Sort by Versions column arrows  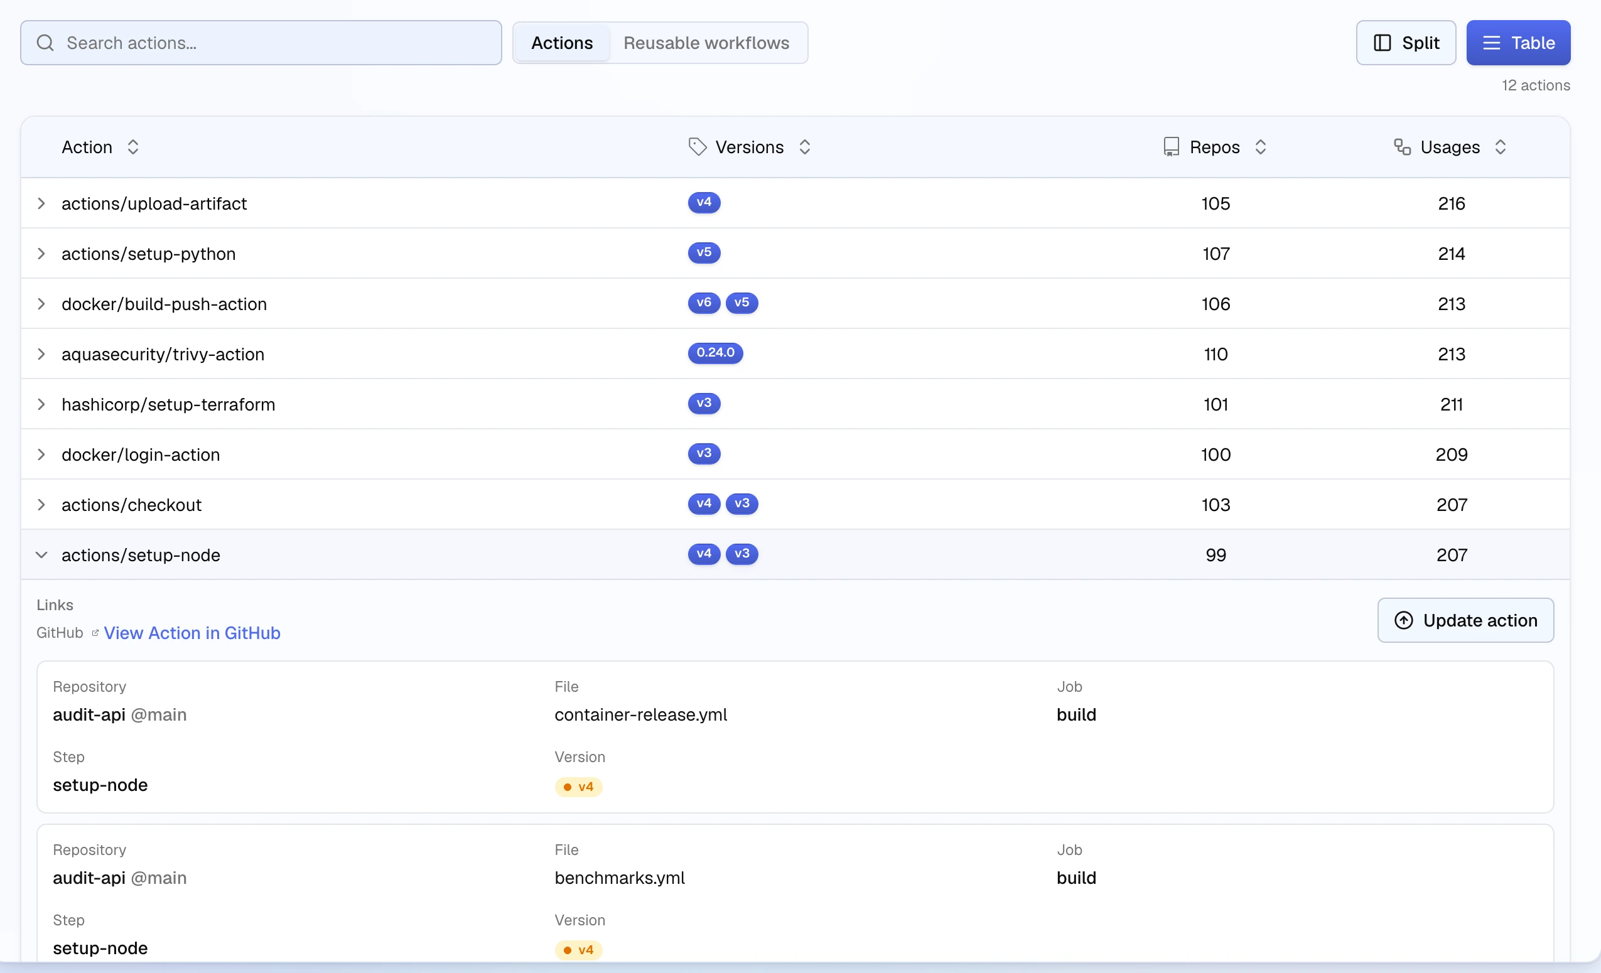point(804,148)
